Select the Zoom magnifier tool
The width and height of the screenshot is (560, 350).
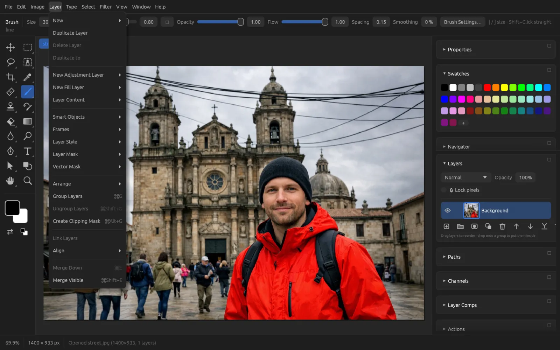click(x=27, y=181)
